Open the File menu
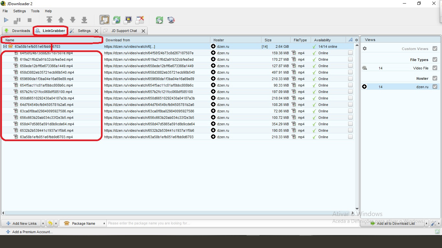Image resolution: width=442 pixels, height=248 pixels. [5, 11]
